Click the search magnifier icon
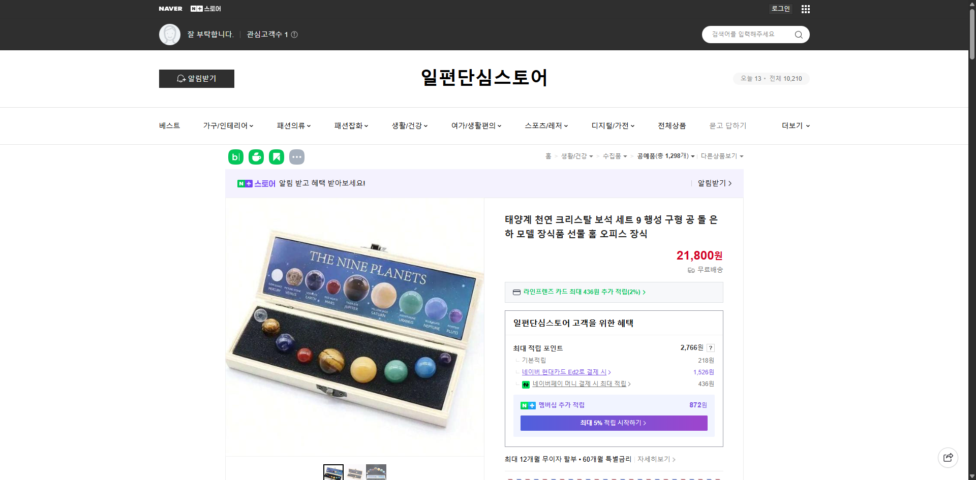 pos(798,35)
